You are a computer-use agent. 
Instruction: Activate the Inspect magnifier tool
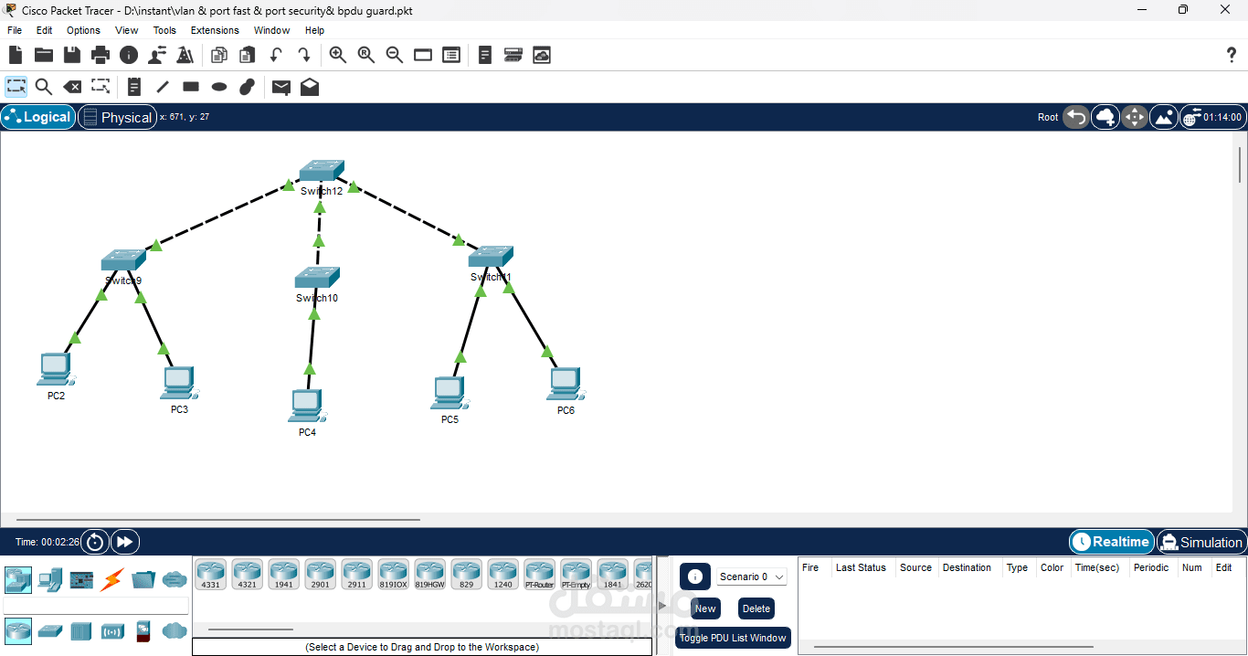43,86
